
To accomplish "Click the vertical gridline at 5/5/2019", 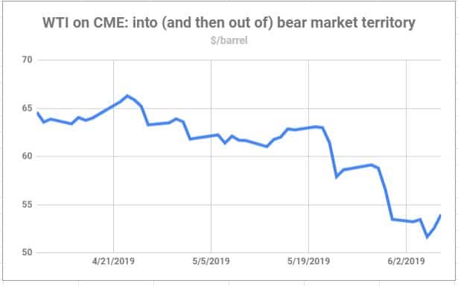I will coord(211,156).
